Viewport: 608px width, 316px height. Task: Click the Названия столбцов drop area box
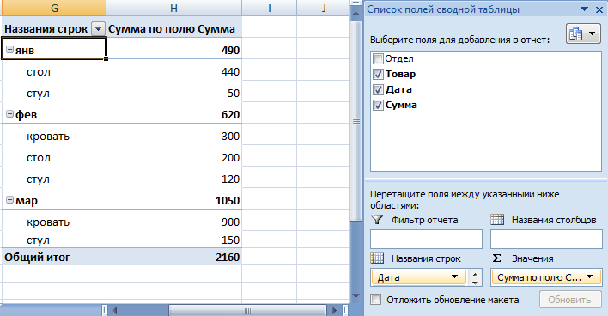(x=546, y=239)
